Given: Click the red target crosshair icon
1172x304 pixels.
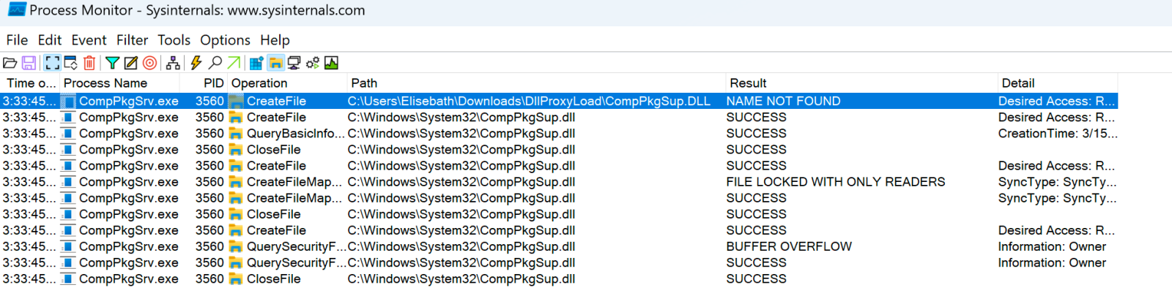Looking at the screenshot, I should click(x=149, y=63).
